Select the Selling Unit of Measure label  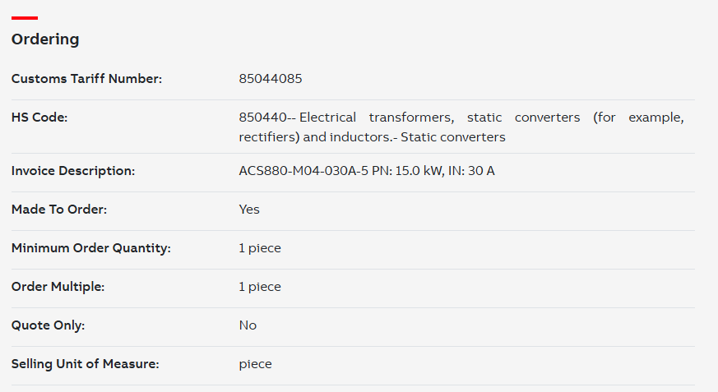[86, 364]
